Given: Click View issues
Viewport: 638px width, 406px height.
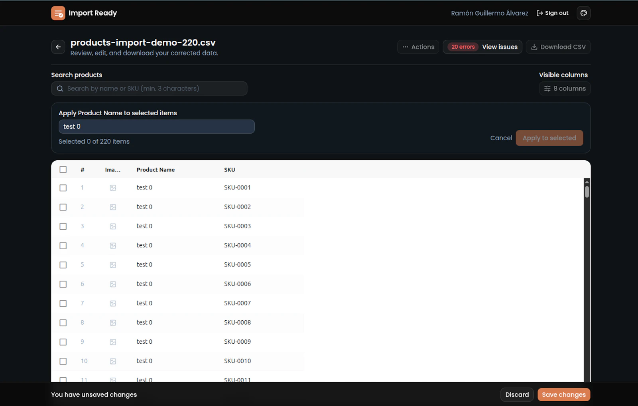Looking at the screenshot, I should pos(500,47).
